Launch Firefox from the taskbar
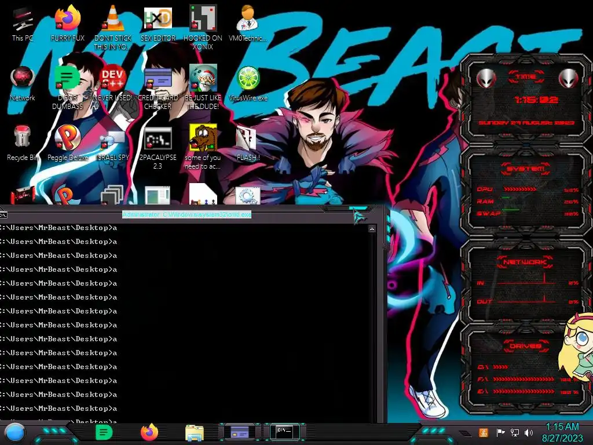The height and width of the screenshot is (445, 593). (149, 432)
